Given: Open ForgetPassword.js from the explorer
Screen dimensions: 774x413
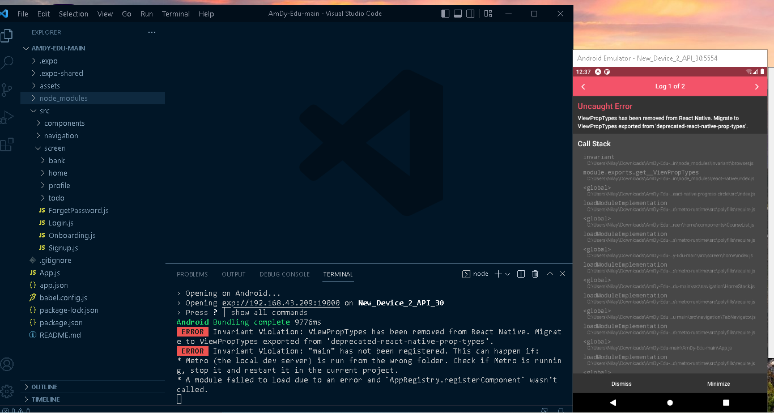Looking at the screenshot, I should [92, 210].
